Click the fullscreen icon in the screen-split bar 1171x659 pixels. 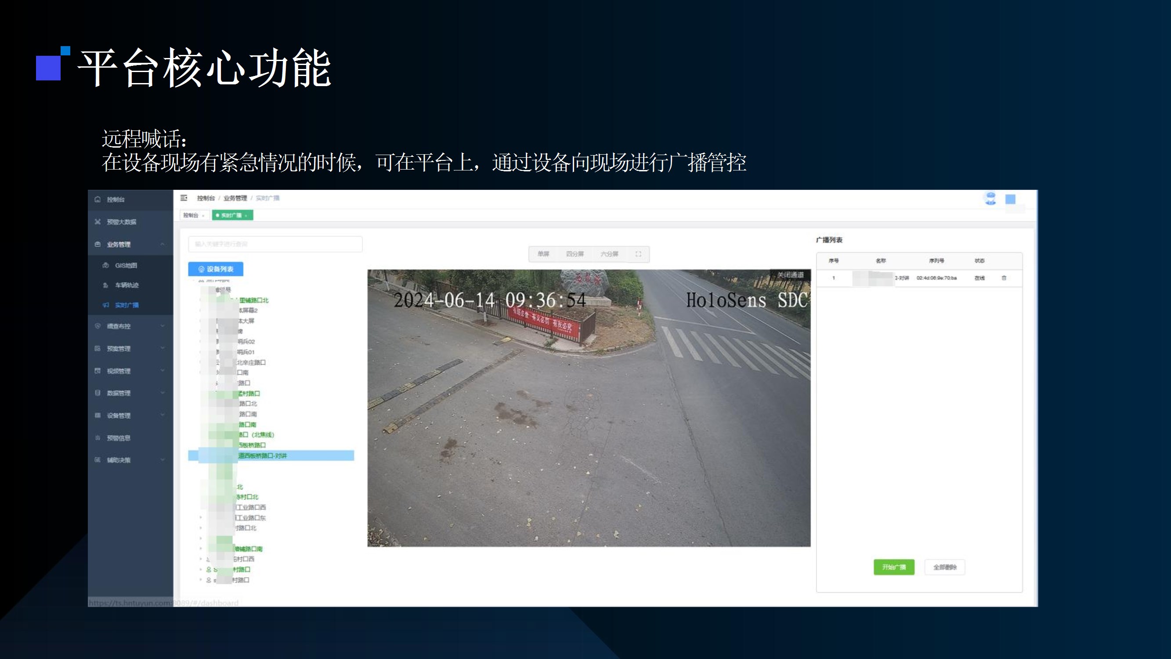click(638, 254)
